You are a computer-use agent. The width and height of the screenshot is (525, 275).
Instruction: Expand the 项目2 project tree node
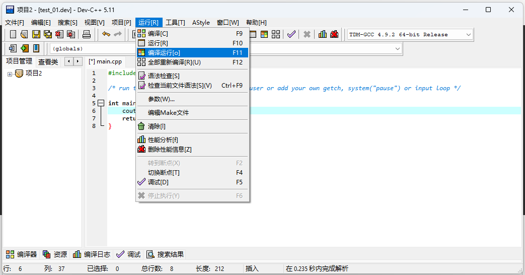10,74
